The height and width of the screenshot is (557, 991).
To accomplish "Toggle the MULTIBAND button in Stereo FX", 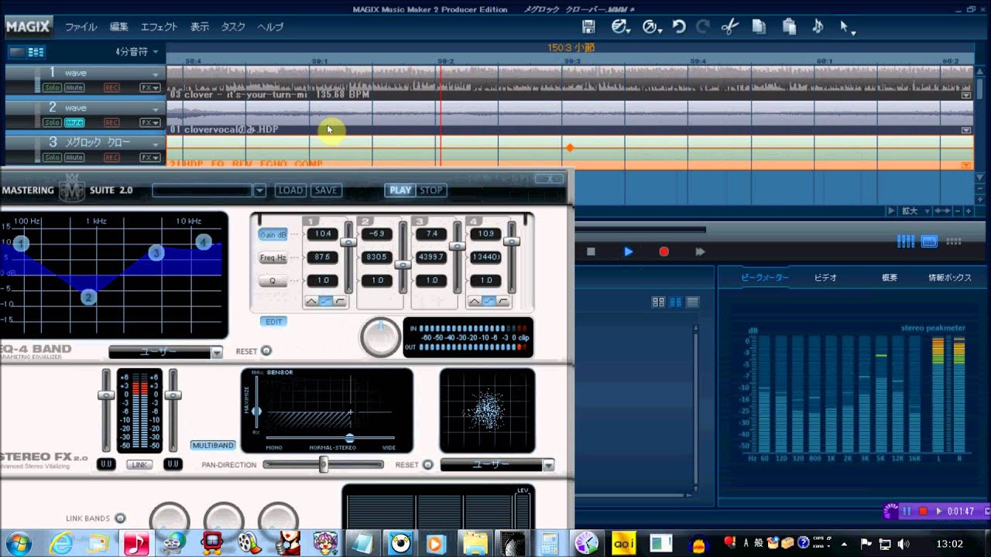I will coord(213,446).
